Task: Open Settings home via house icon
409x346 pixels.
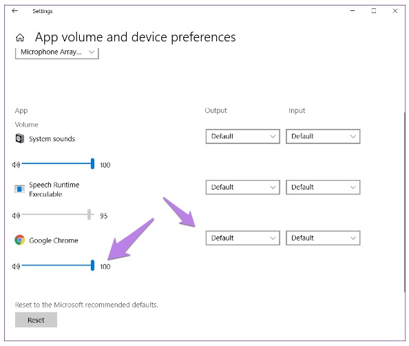Action: coord(20,38)
